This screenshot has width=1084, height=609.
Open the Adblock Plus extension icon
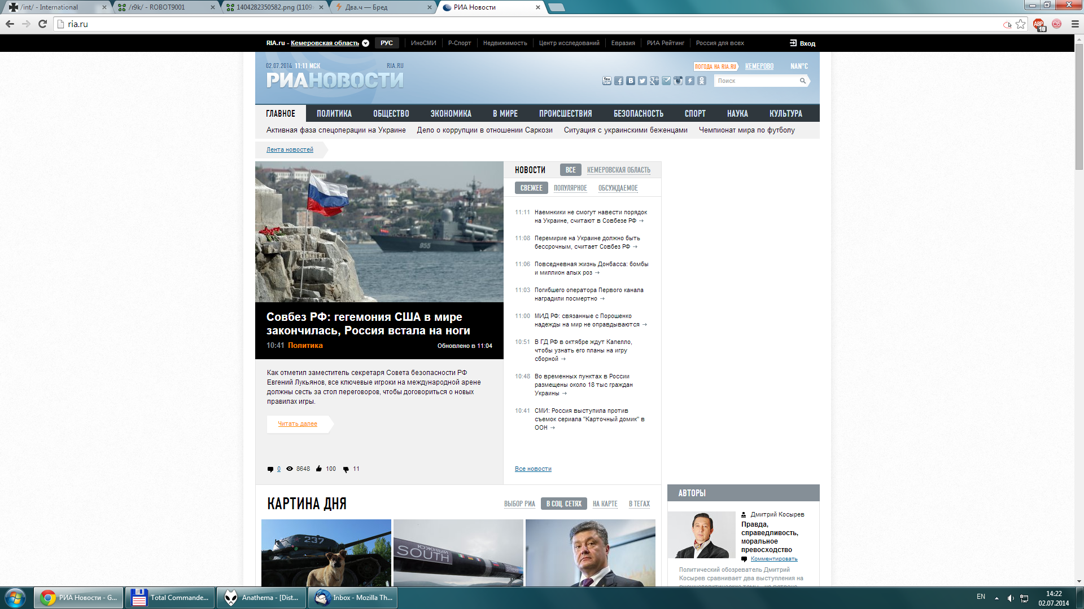(x=1039, y=24)
